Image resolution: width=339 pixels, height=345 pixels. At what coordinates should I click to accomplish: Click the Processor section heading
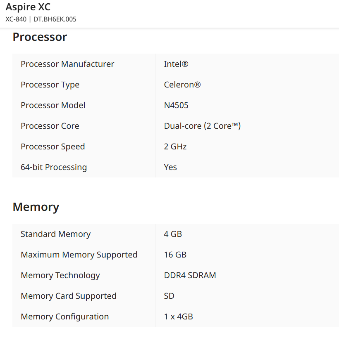40,37
